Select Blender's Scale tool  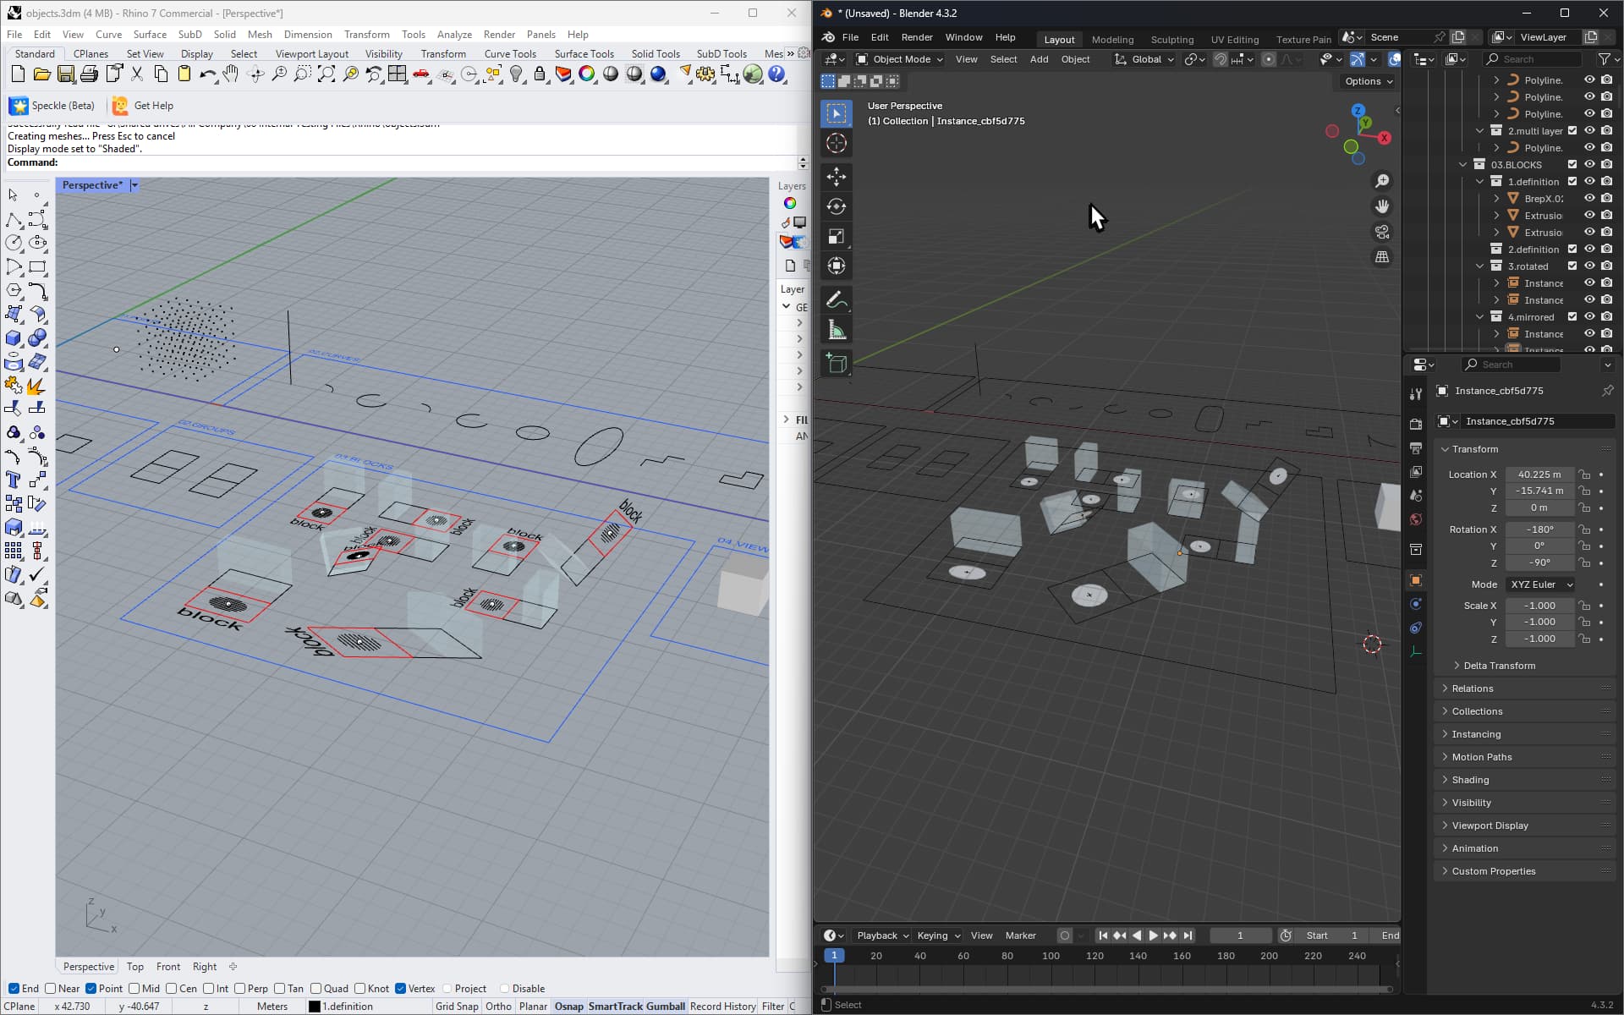pos(837,236)
